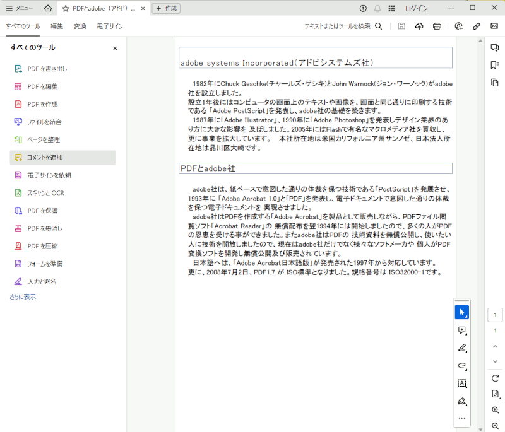The height and width of the screenshot is (432, 505).
Task: Click the vertical scrollbar up arrow
Action: pyautogui.click(x=480, y=41)
